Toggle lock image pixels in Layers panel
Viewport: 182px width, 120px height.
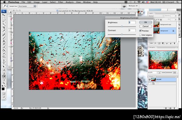(156, 20)
